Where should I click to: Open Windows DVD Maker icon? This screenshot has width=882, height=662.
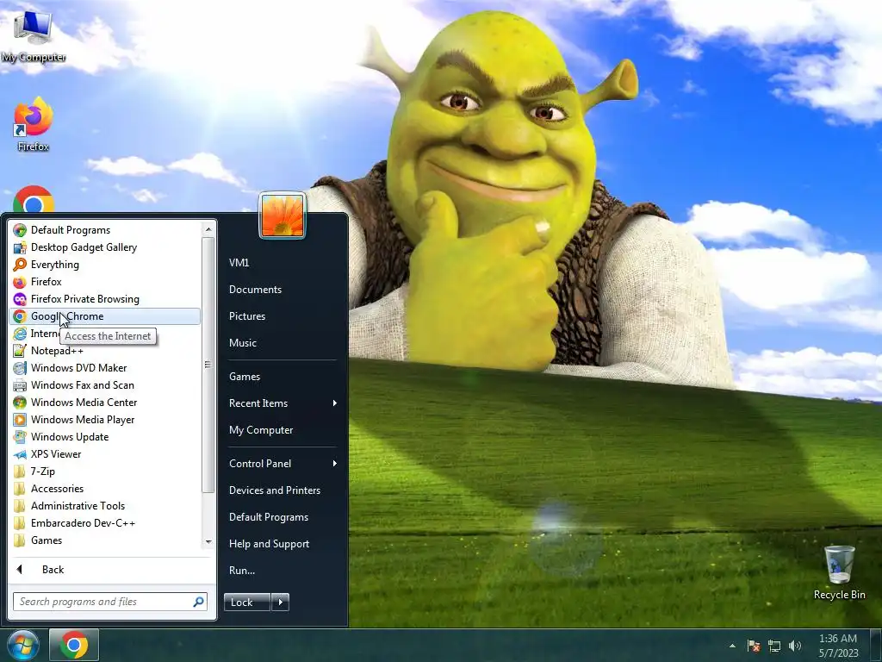(x=20, y=368)
